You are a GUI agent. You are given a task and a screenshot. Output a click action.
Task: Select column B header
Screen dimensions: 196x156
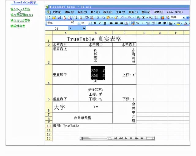click(96, 33)
